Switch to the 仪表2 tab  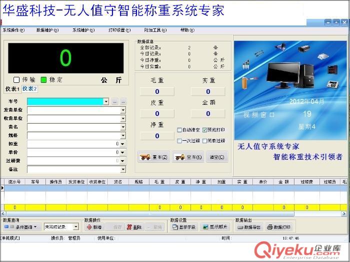[x=29, y=89]
